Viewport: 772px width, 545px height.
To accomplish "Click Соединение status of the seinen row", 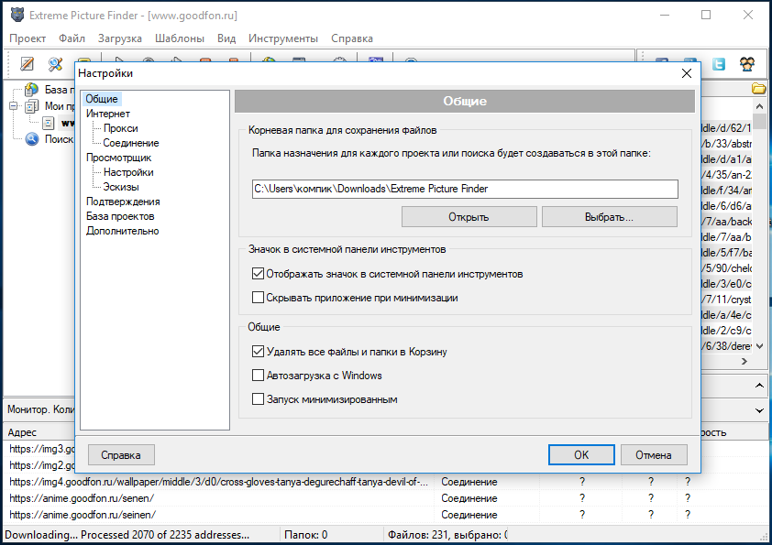I will click(469, 515).
